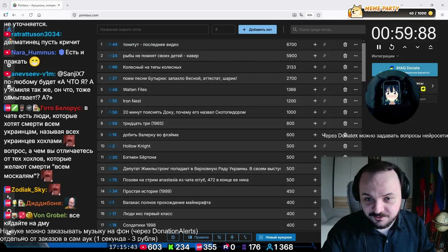
Task: Go back in the browser
Action: point(14,15)
